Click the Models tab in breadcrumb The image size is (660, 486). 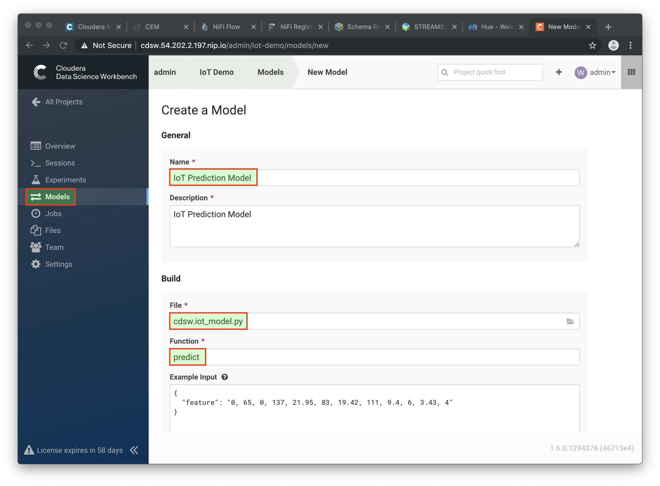coord(270,72)
